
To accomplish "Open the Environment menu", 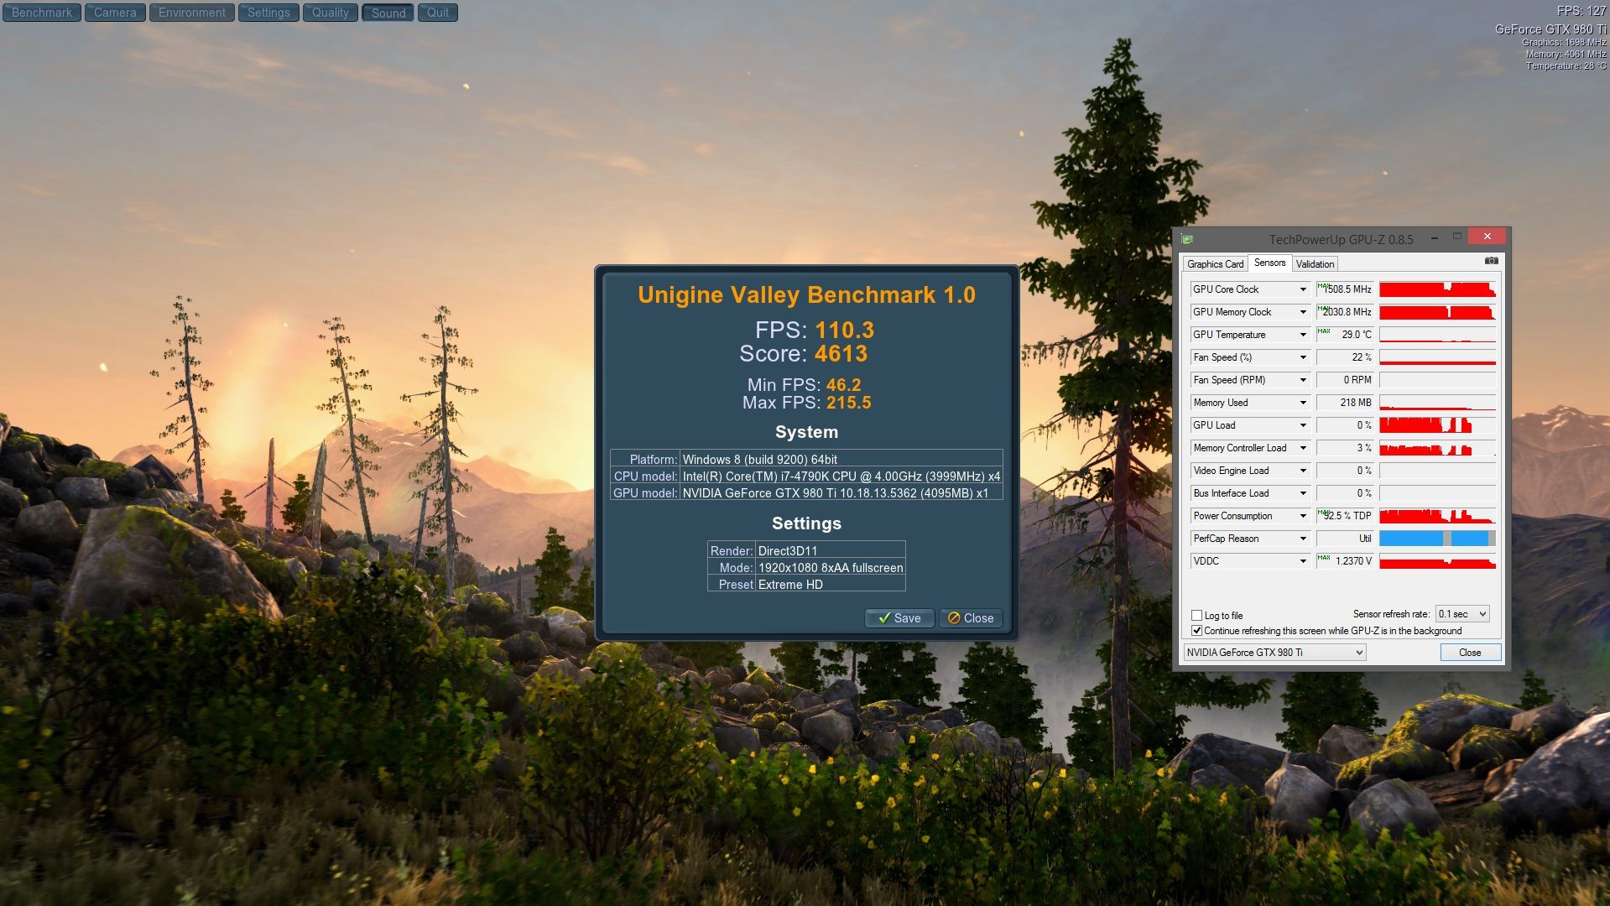I will pyautogui.click(x=192, y=13).
